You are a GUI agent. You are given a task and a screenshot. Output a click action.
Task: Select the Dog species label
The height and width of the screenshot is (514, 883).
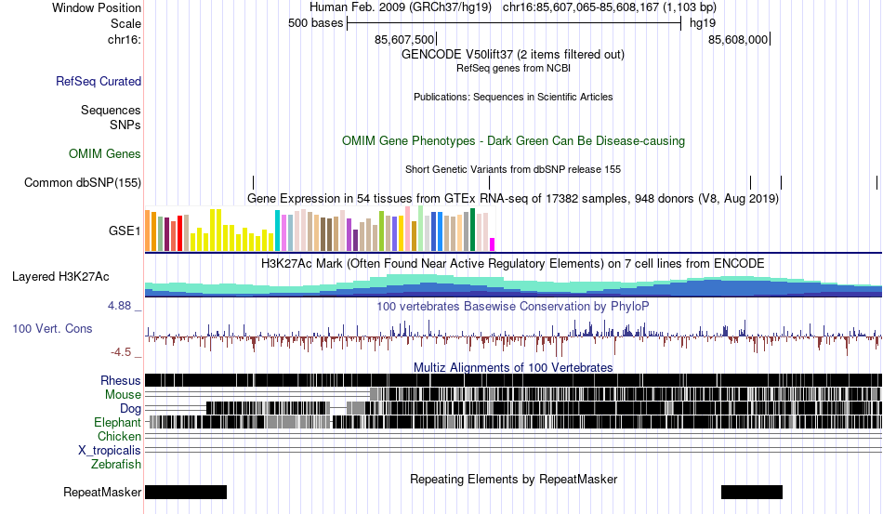coord(131,408)
